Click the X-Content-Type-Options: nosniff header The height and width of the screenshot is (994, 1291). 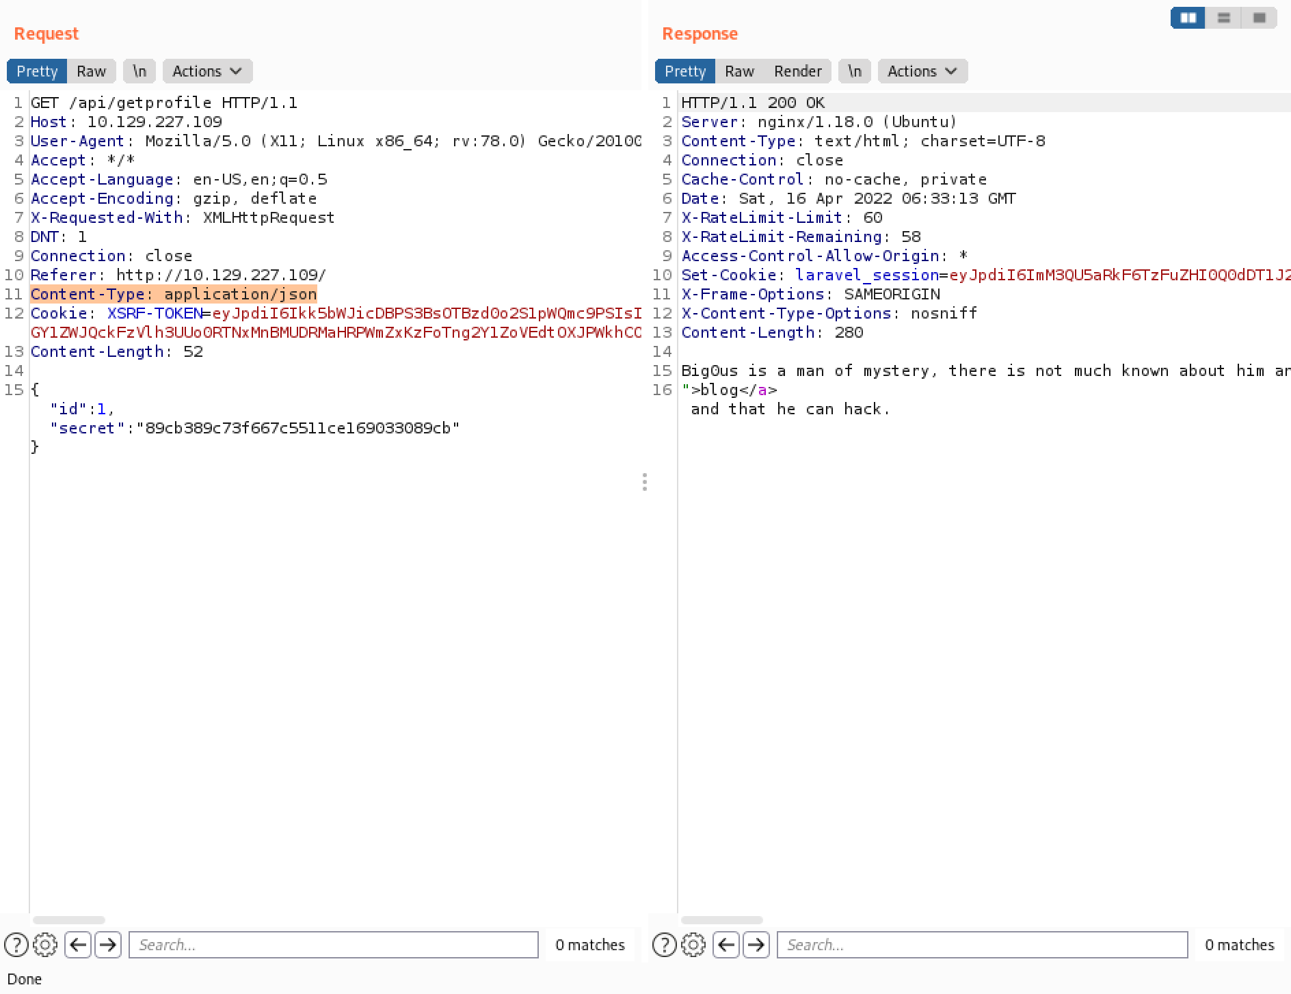coord(829,313)
